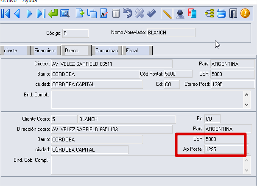Image resolution: width=257 pixels, height=186 pixels.
Task: Click the upper País field ARGENTINA
Action: 232,64
